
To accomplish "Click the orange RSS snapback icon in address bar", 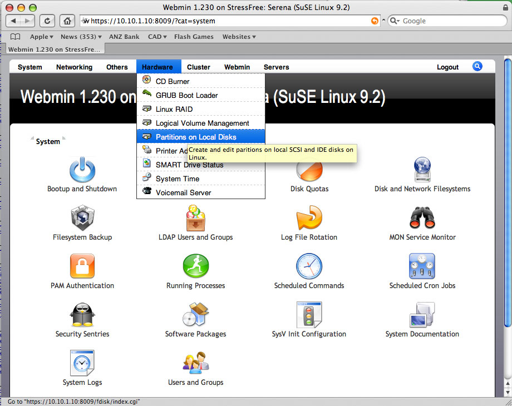I will pos(375,21).
